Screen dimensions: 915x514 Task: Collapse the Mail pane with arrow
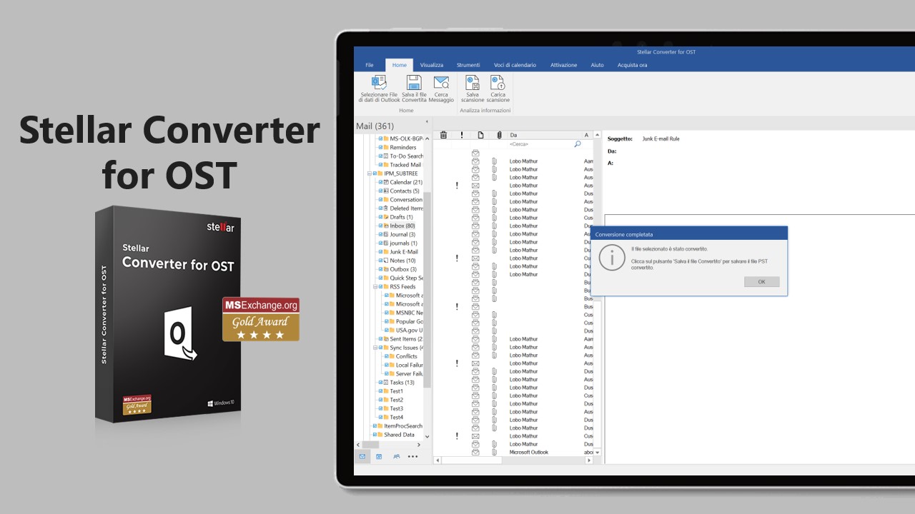[427, 121]
